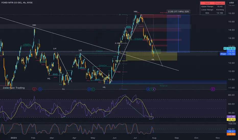The width and height of the screenshot is (238, 140).
Task: Open the purple upcoming earnings E marker near October
Action: pyautogui.click(x=213, y=89)
